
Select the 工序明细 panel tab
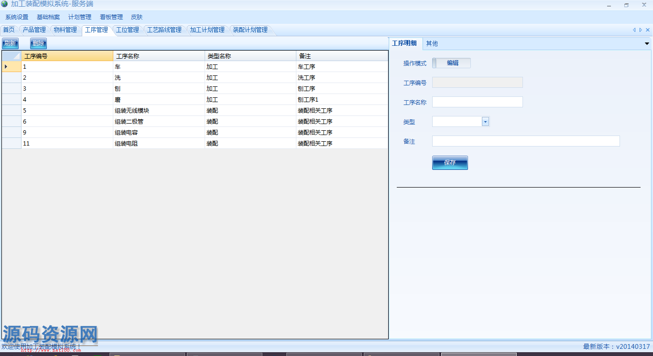[x=404, y=43]
